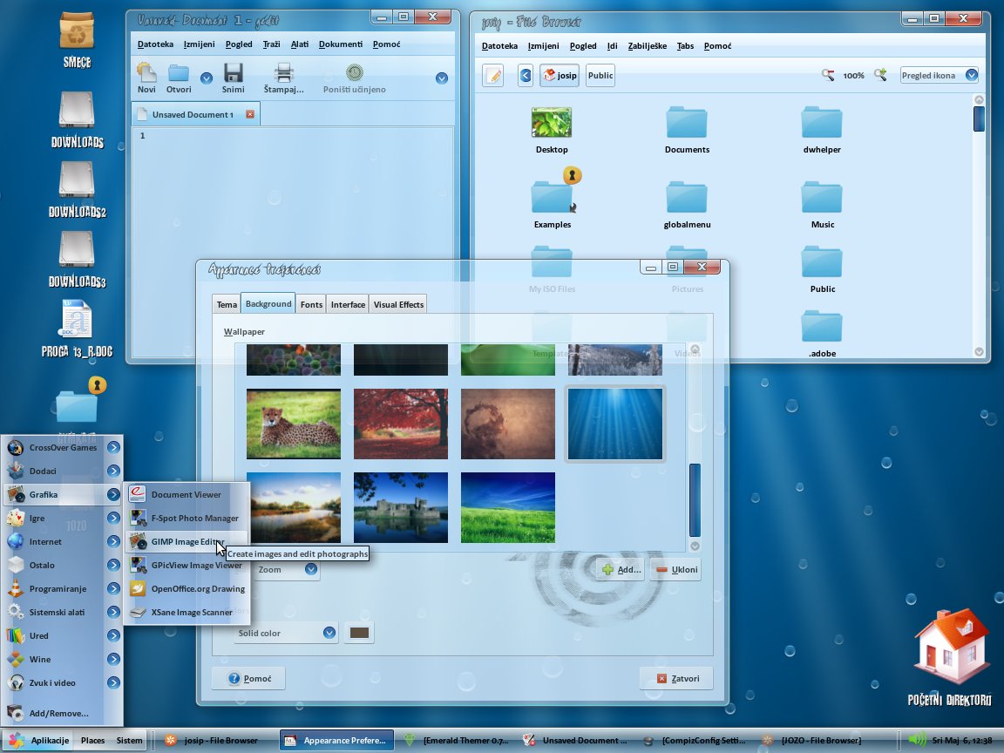Open Document Viewer from Grafika submenu

click(187, 494)
